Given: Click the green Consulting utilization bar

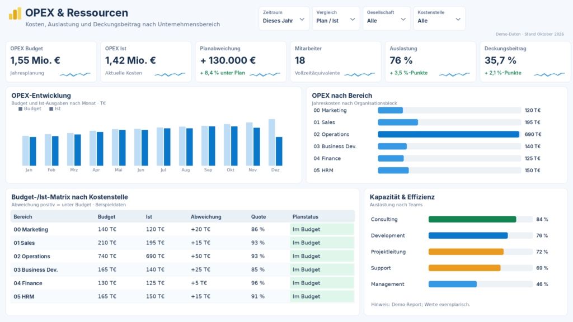Looking at the screenshot, I should [472, 219].
